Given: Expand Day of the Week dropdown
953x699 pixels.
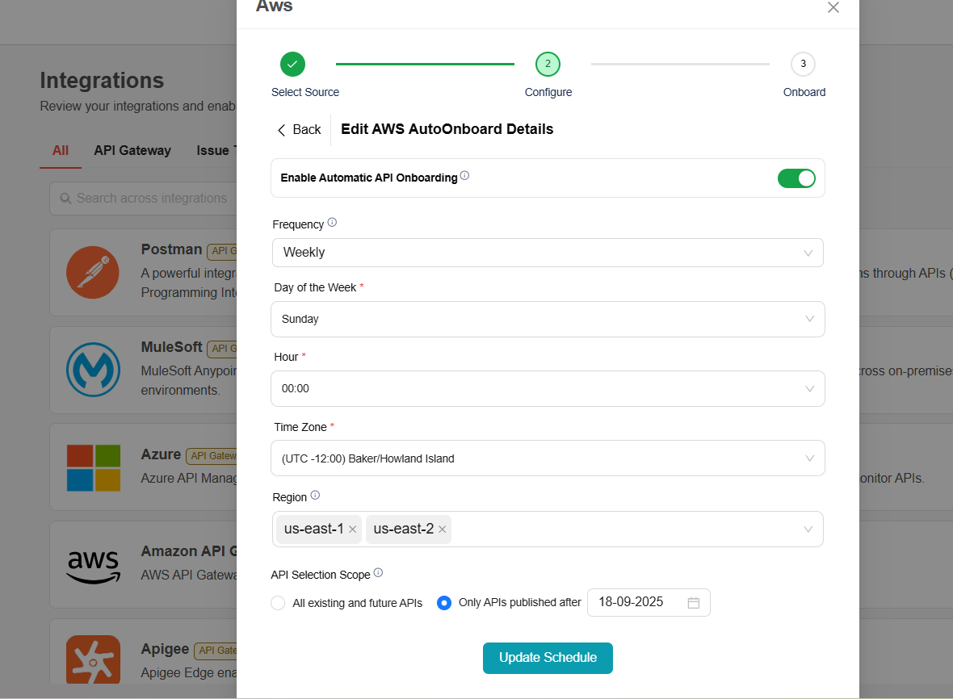Looking at the screenshot, I should click(548, 319).
